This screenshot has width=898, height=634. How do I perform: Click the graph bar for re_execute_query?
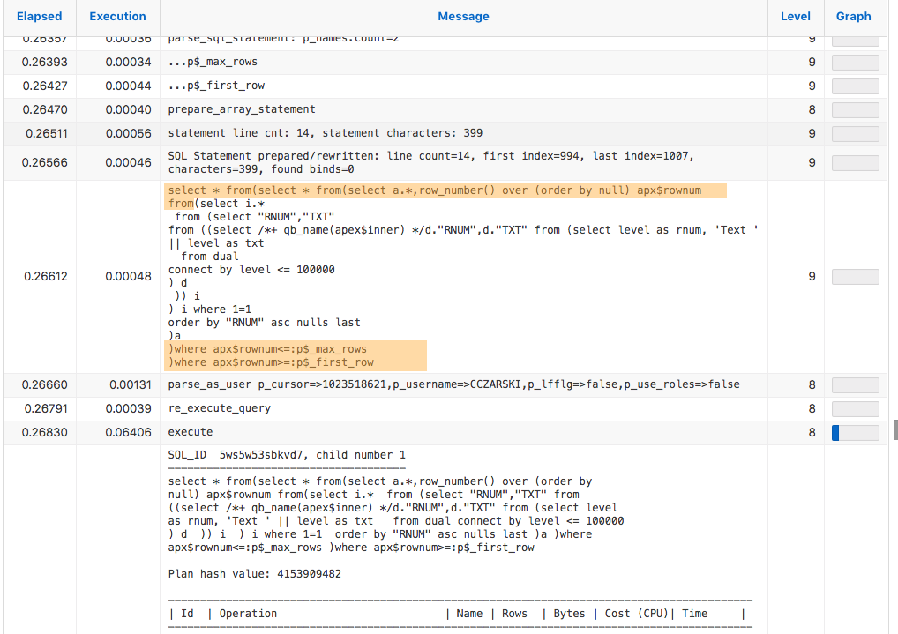pyautogui.click(x=855, y=408)
